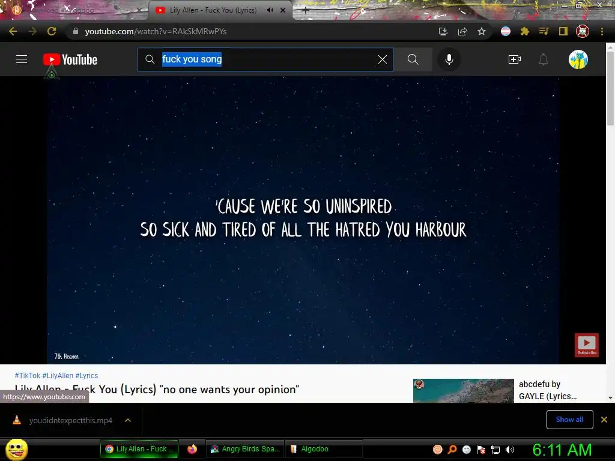Open the 'abcdefu by GAYLE (Lyrics...' title
Image resolution: width=615 pixels, height=461 pixels.
pos(548,390)
